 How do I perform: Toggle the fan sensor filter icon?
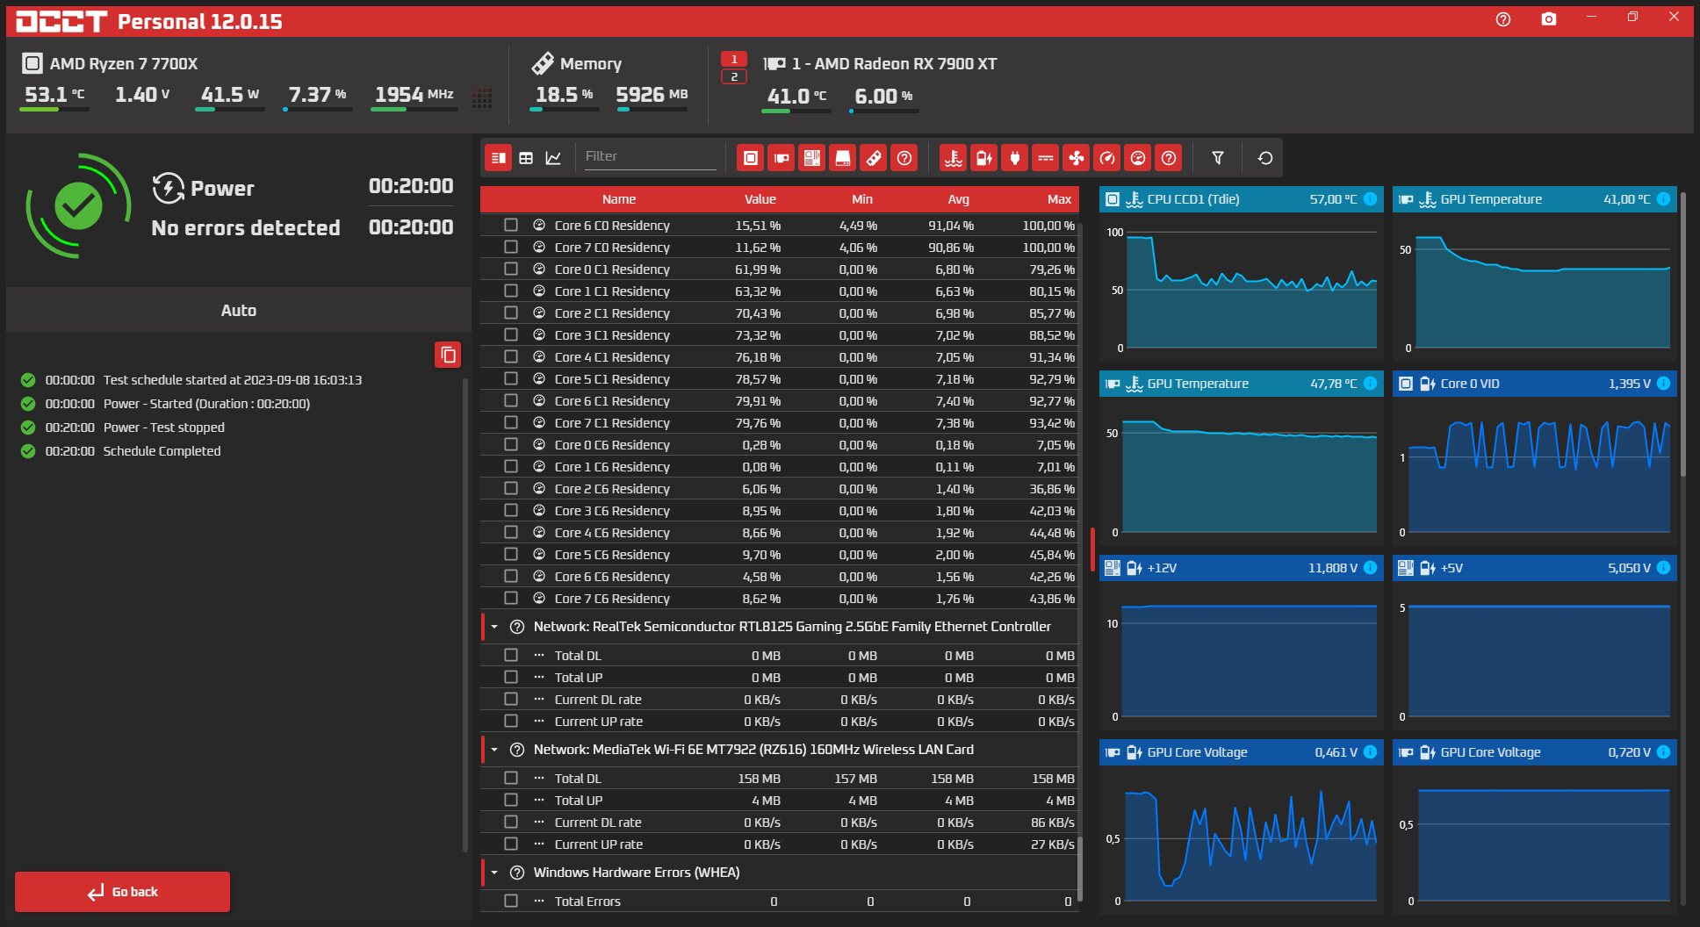(x=1076, y=158)
